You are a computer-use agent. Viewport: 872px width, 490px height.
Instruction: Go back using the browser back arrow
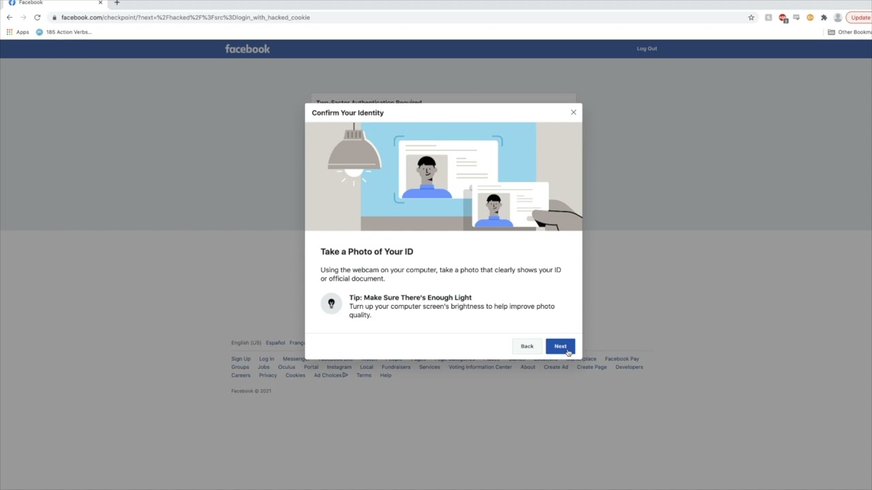point(10,18)
